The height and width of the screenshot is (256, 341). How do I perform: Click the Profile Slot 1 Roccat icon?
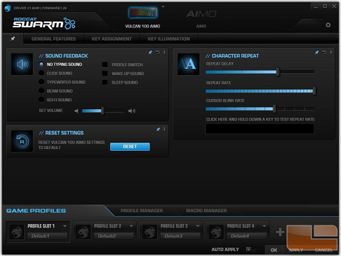point(17,232)
